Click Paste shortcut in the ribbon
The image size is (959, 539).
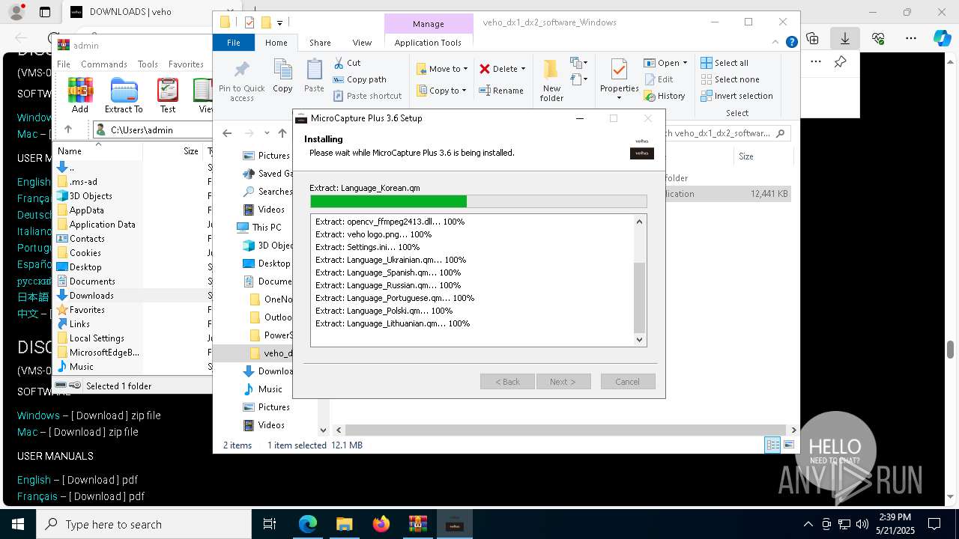point(368,96)
